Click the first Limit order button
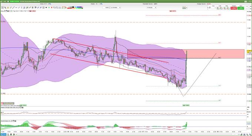This screenshot has width=252, height=136. pos(218,8)
